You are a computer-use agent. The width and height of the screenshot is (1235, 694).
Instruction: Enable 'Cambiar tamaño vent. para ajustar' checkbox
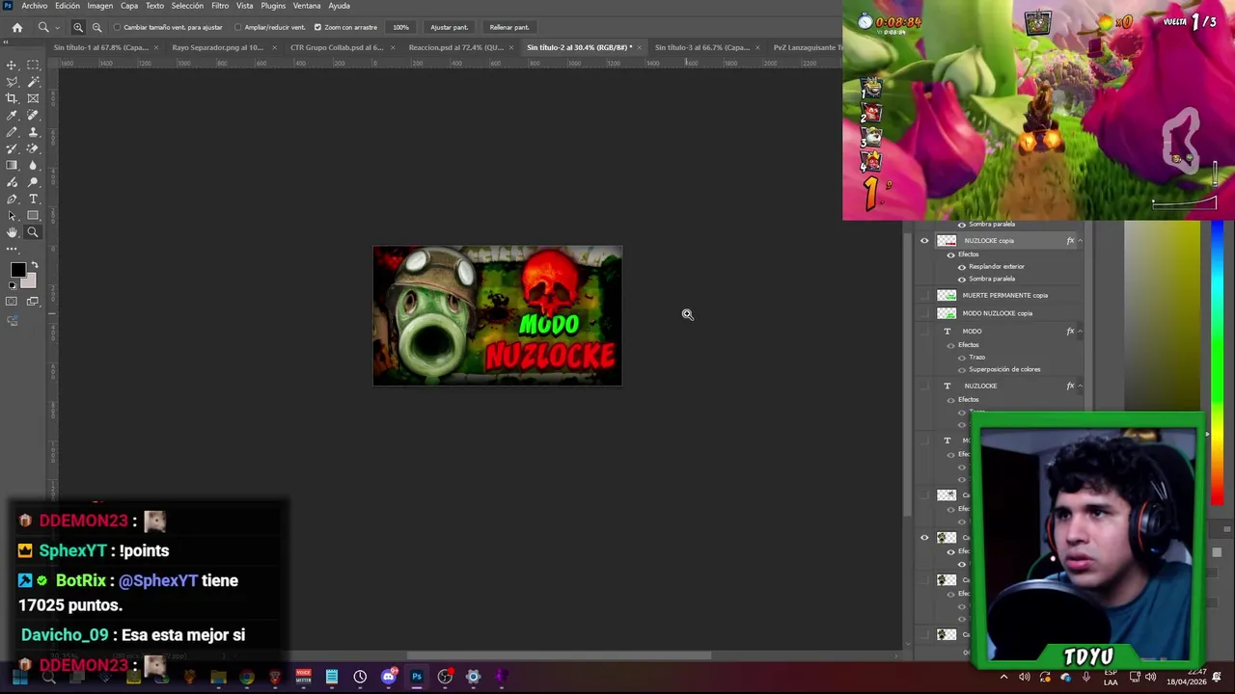(x=117, y=27)
